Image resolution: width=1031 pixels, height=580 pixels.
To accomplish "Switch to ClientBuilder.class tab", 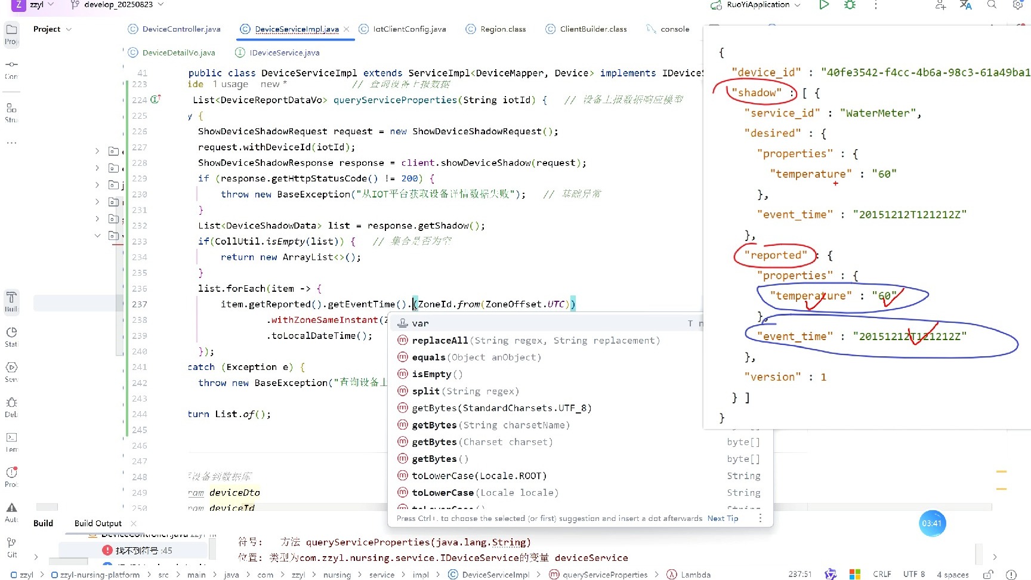I will pos(587,29).
